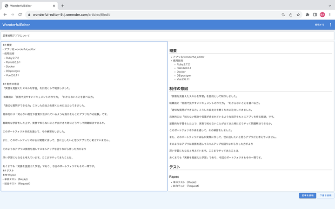Click inside the markdown editor textarea
Screen dimensions: 335x209
pos(84,116)
